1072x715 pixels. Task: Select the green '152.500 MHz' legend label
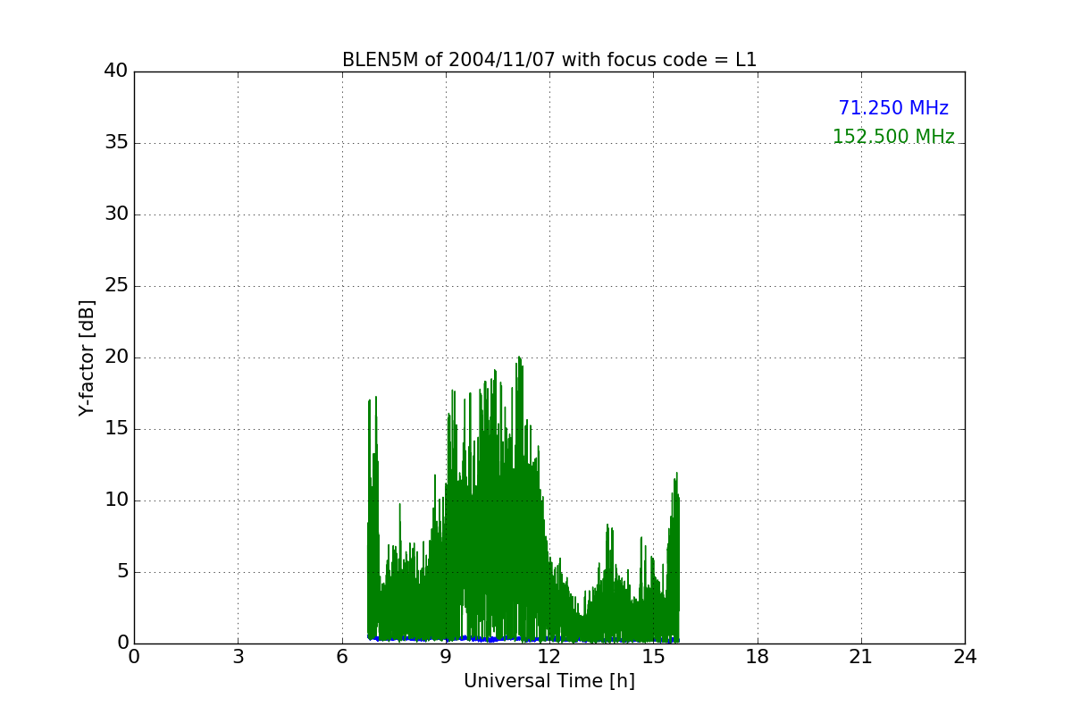coord(893,137)
